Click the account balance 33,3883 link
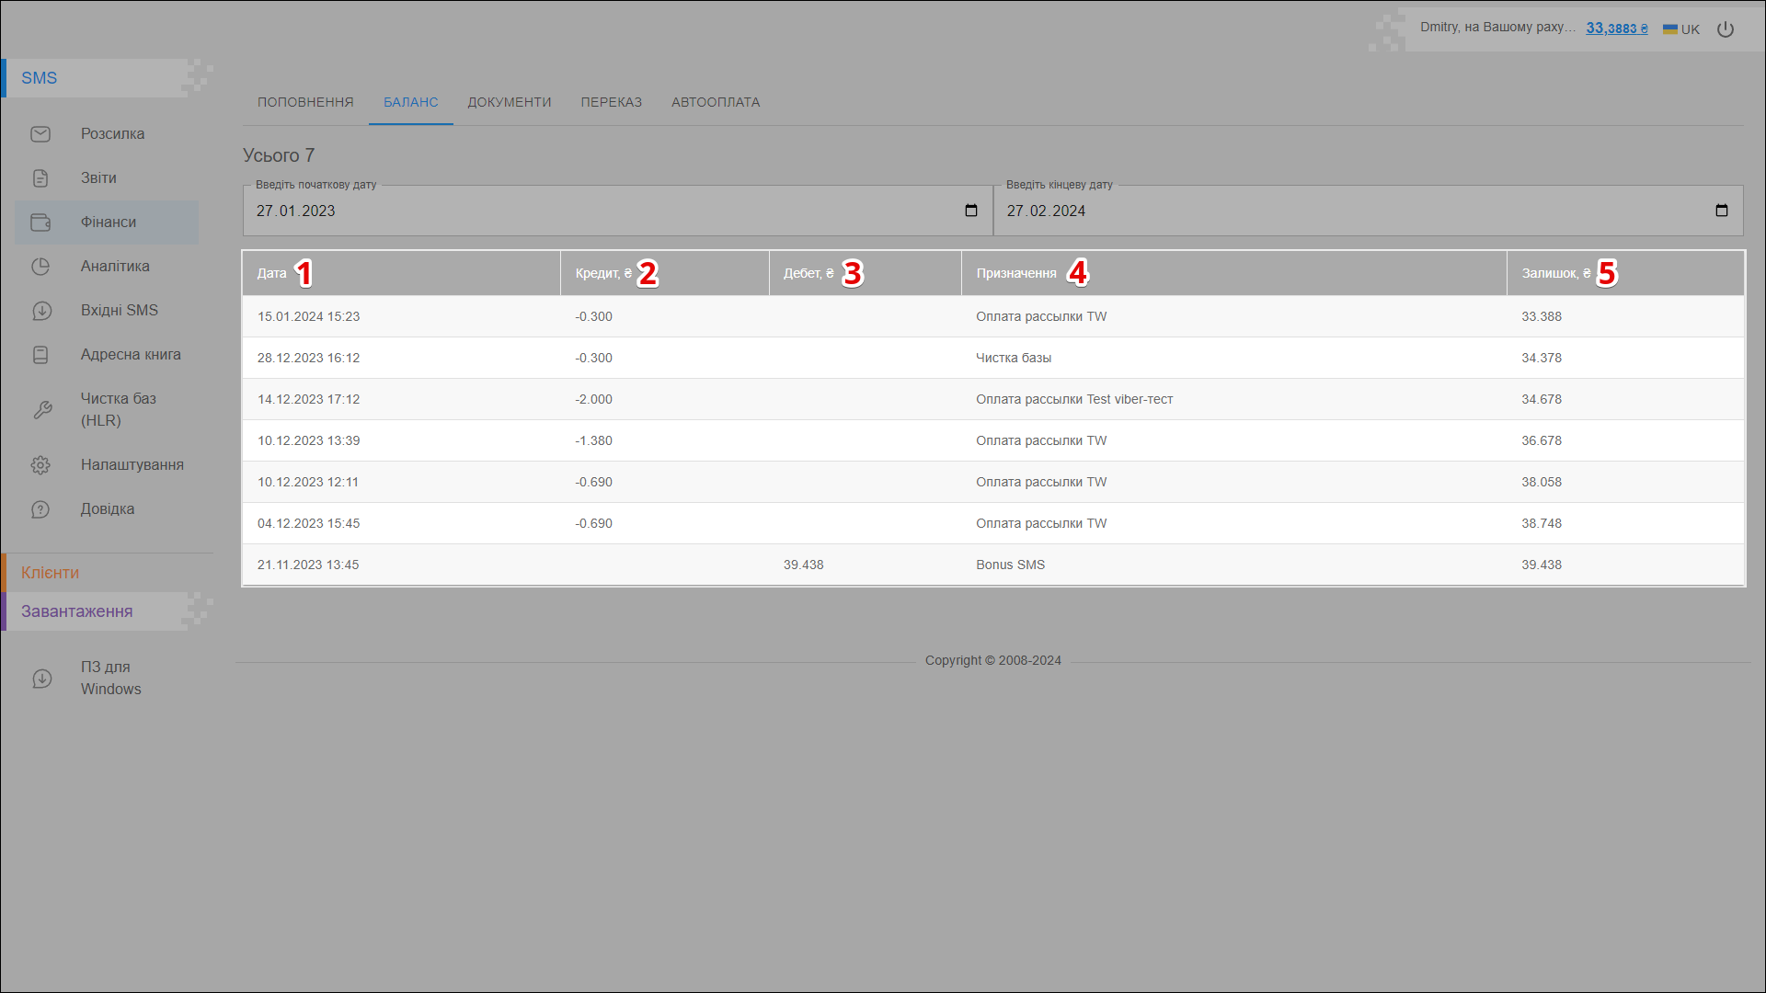 click(x=1616, y=29)
